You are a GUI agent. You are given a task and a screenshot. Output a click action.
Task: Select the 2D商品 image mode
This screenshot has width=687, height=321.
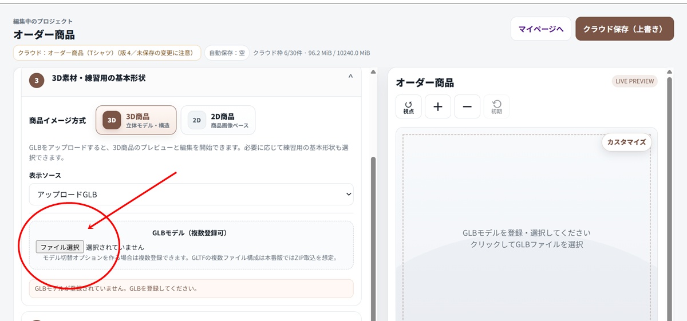[x=218, y=120]
